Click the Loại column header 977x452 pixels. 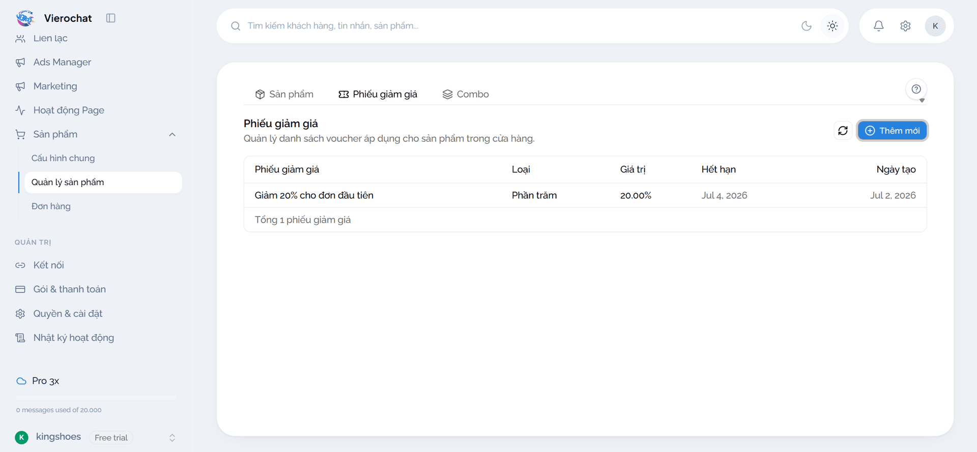tap(521, 169)
